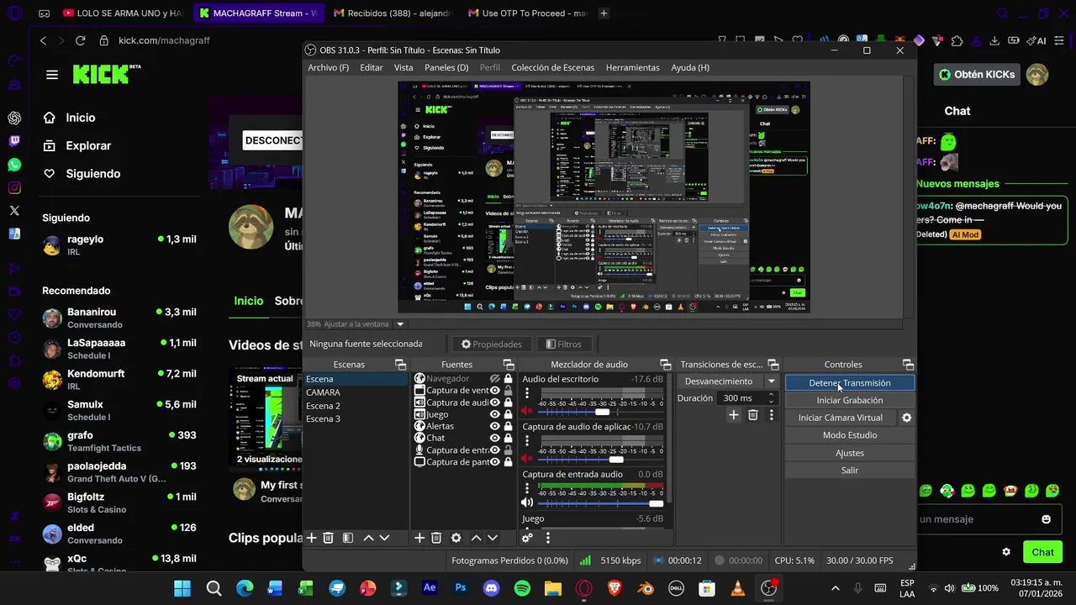Image resolution: width=1076 pixels, height=605 pixels.
Task: Click Detener Transmisión button
Action: (x=850, y=382)
